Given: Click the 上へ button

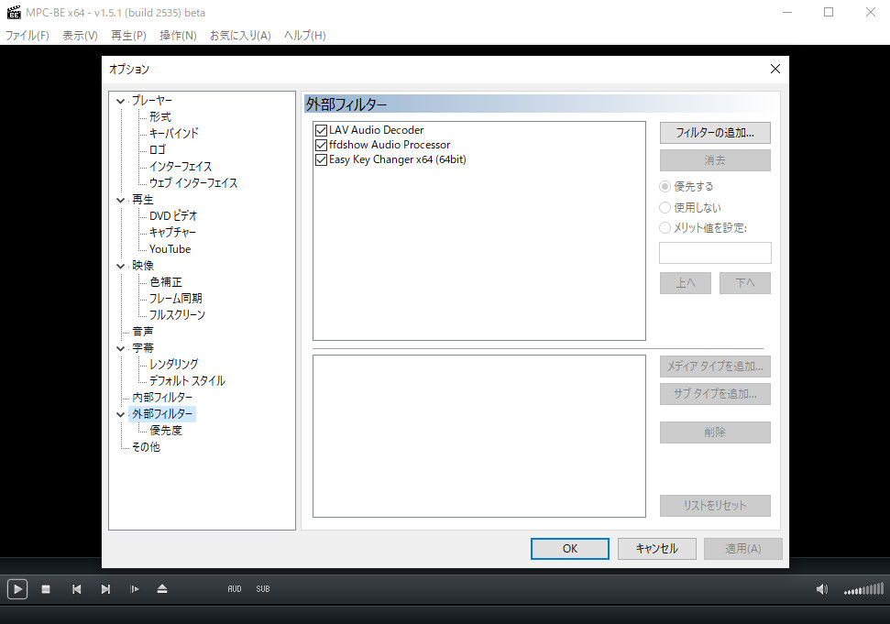Looking at the screenshot, I should [686, 283].
